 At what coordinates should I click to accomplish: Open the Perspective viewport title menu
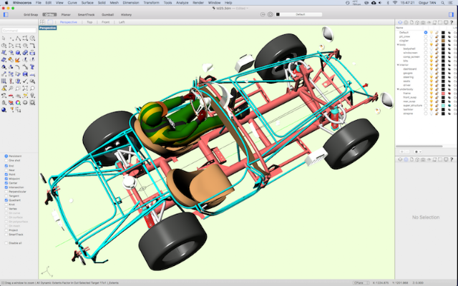click(48, 28)
